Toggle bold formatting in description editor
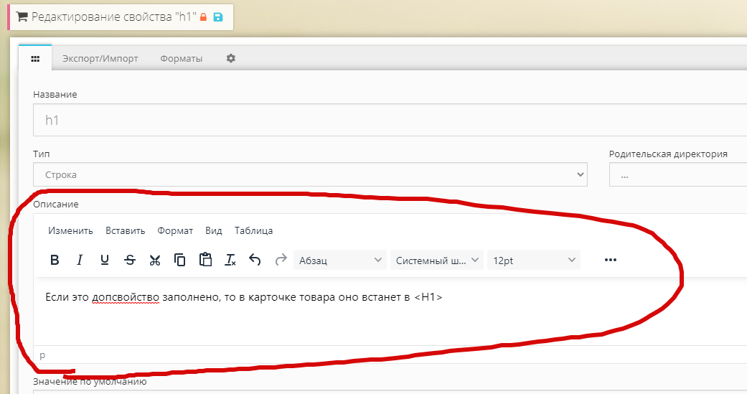The image size is (747, 394). pyautogui.click(x=55, y=260)
